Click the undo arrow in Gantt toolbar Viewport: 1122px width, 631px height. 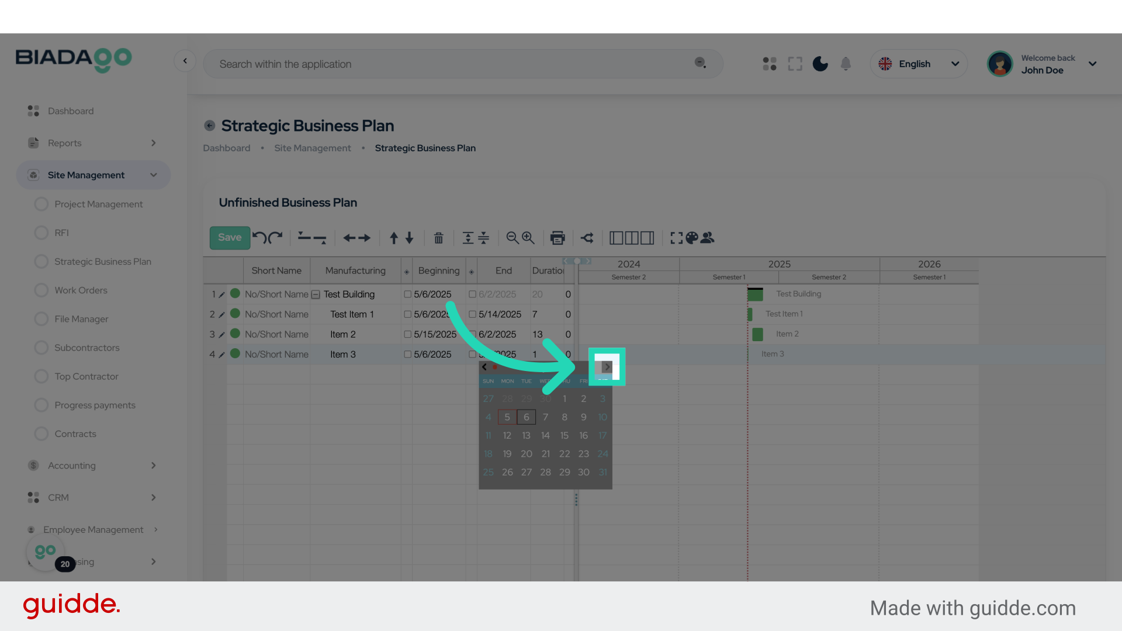[259, 238]
